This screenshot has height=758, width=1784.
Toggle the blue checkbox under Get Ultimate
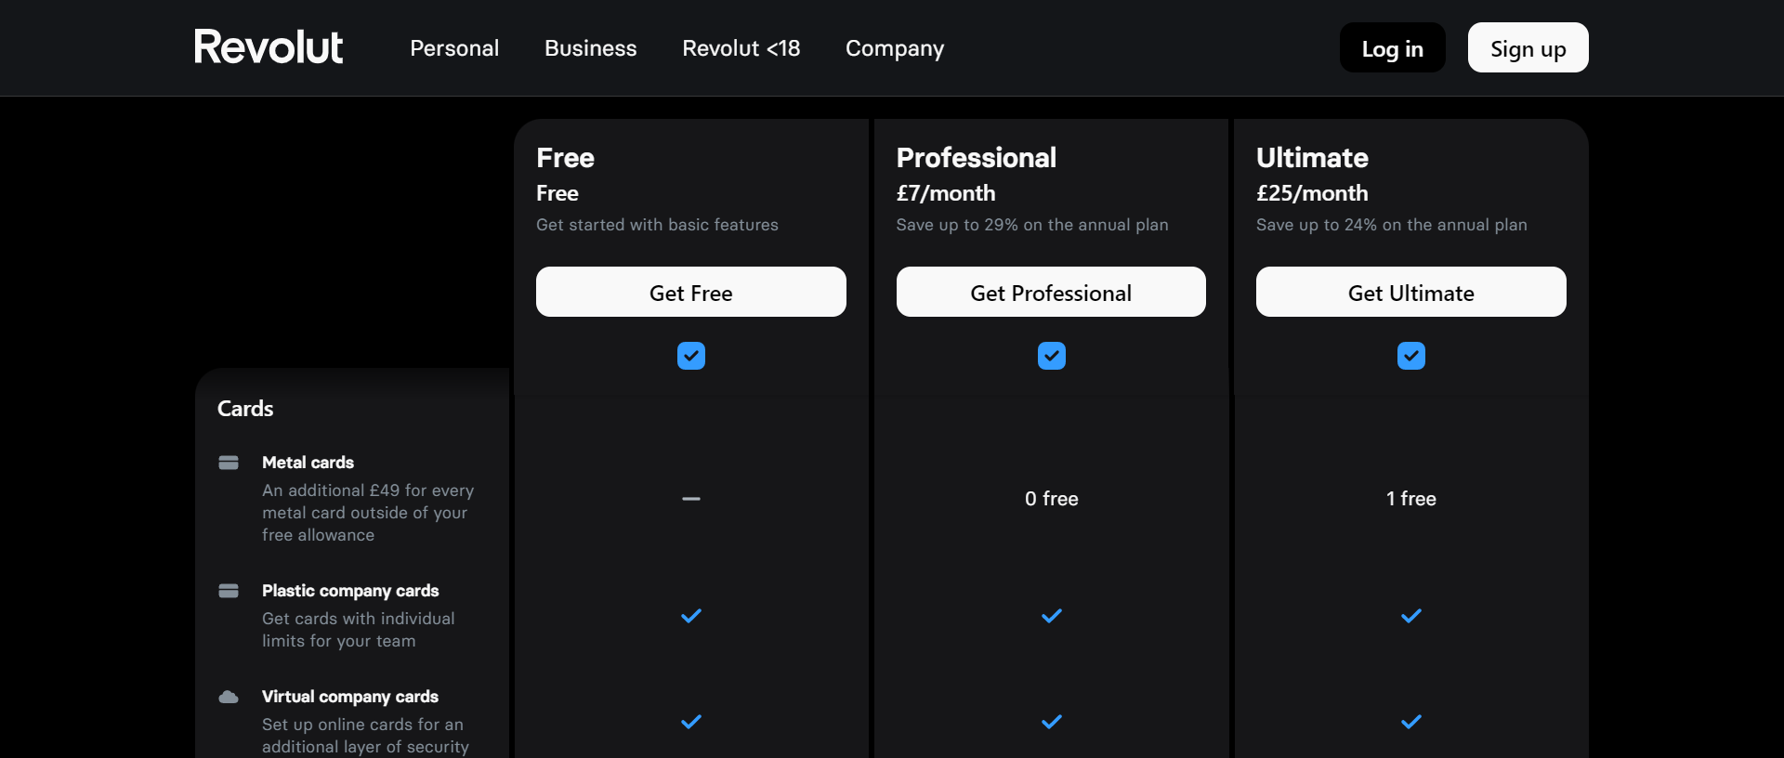1410,356
